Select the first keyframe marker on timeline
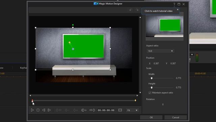 pos(32,100)
